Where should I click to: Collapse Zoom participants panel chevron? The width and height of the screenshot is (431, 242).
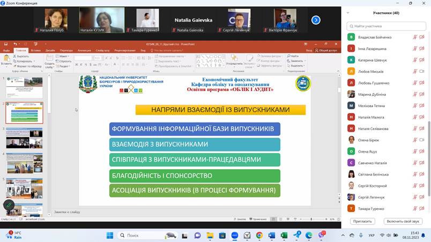coord(348,13)
